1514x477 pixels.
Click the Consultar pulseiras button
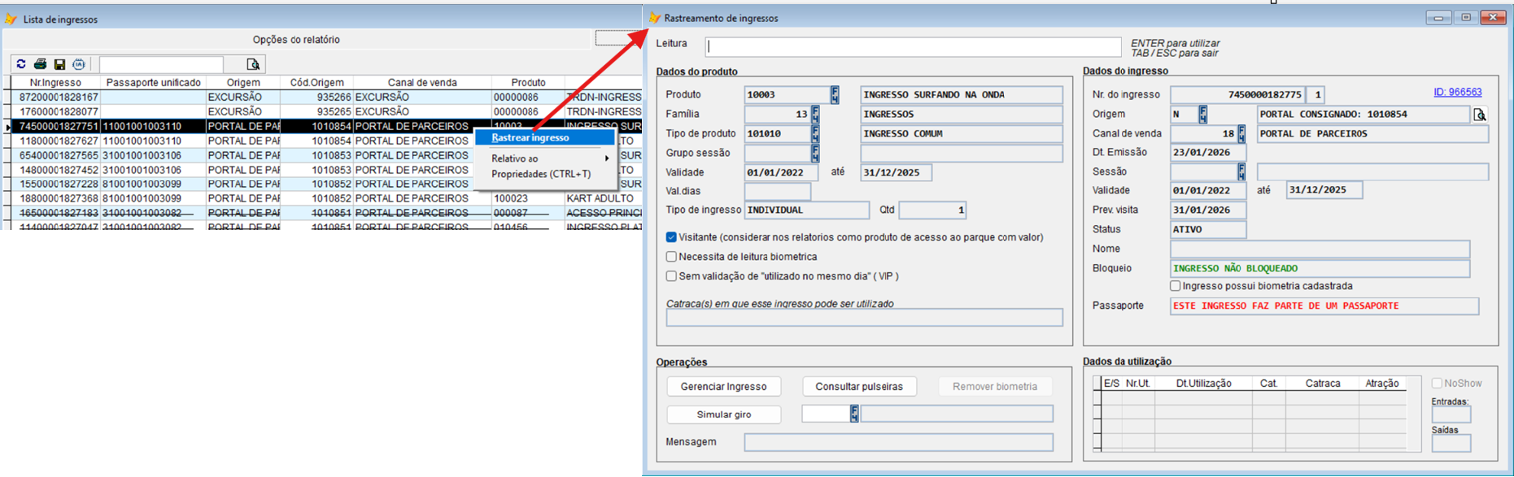[859, 387]
